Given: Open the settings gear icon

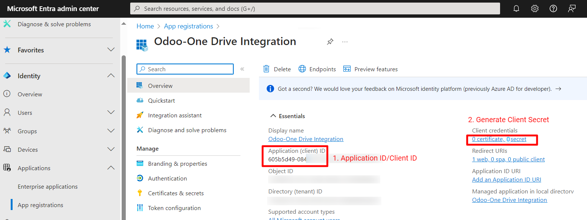Looking at the screenshot, I should point(535,8).
